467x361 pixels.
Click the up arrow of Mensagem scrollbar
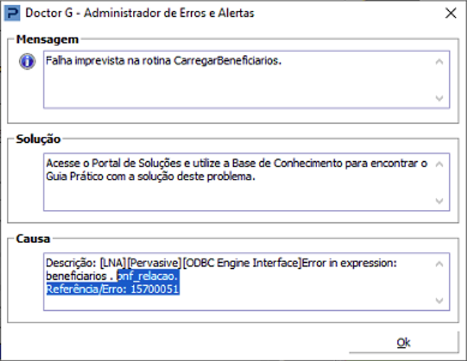[x=439, y=62]
